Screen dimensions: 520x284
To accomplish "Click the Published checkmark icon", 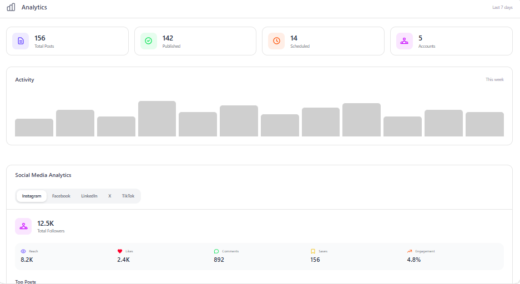I will pyautogui.click(x=149, y=41).
